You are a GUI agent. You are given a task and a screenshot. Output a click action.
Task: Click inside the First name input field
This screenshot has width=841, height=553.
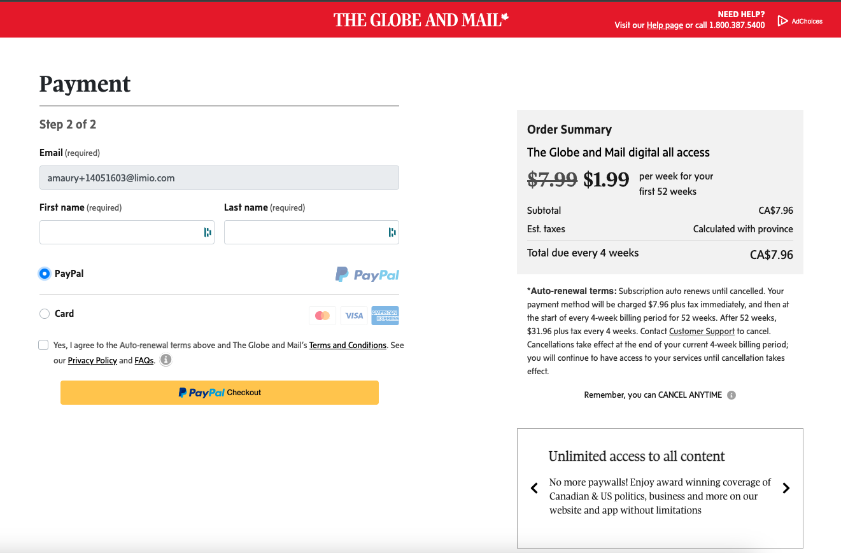pos(121,232)
